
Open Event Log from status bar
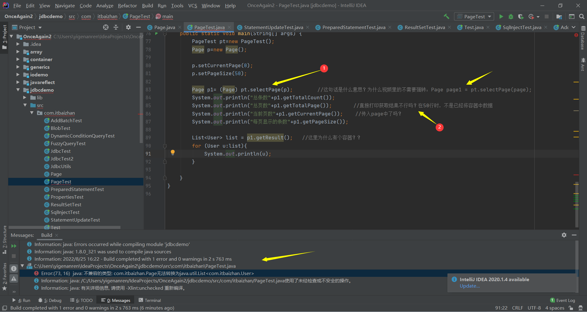[563, 300]
